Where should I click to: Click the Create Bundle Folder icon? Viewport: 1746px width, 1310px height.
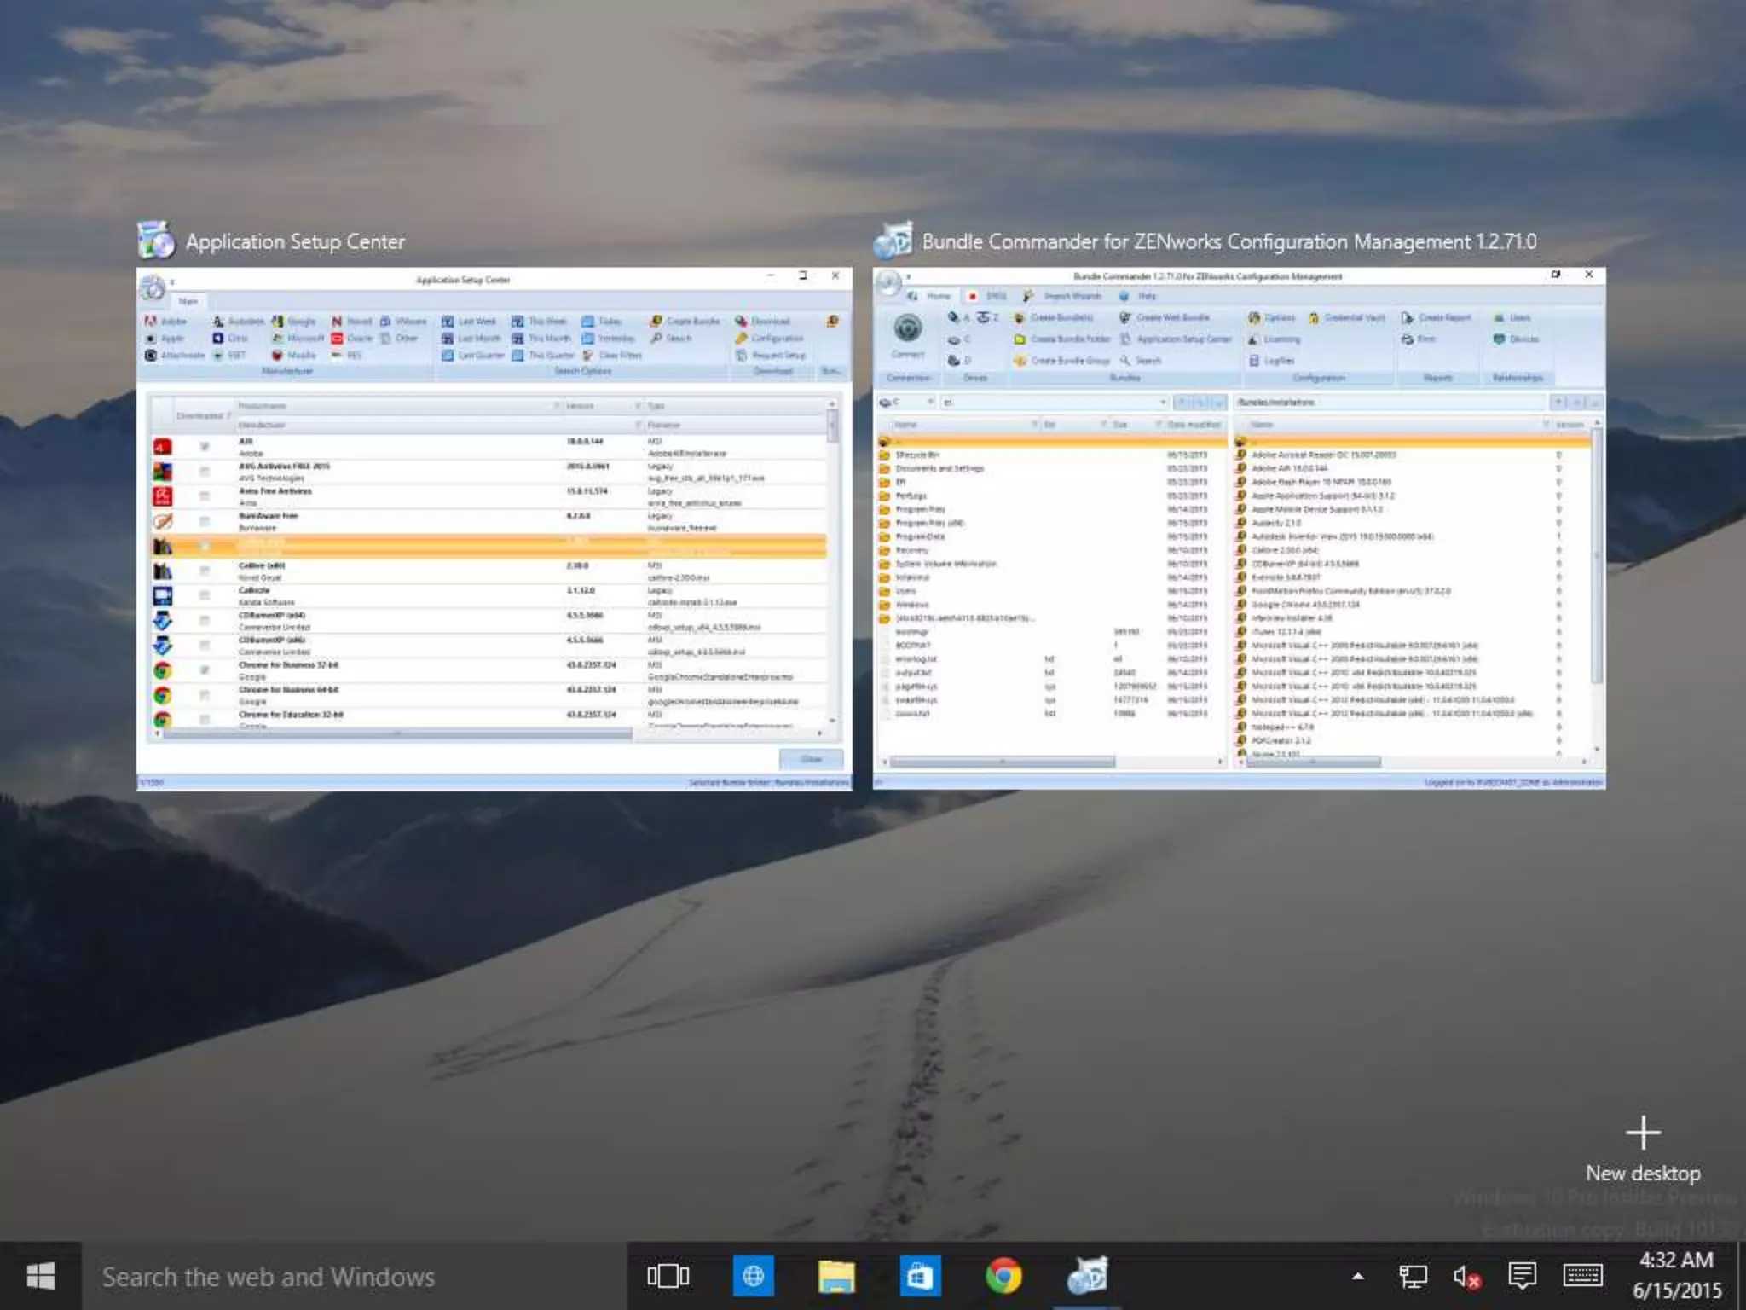click(1020, 339)
